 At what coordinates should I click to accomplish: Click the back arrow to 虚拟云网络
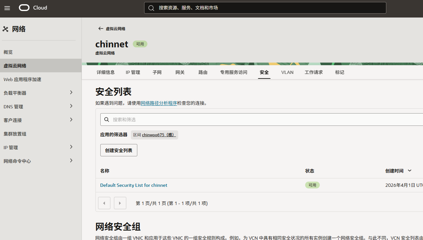[101, 29]
